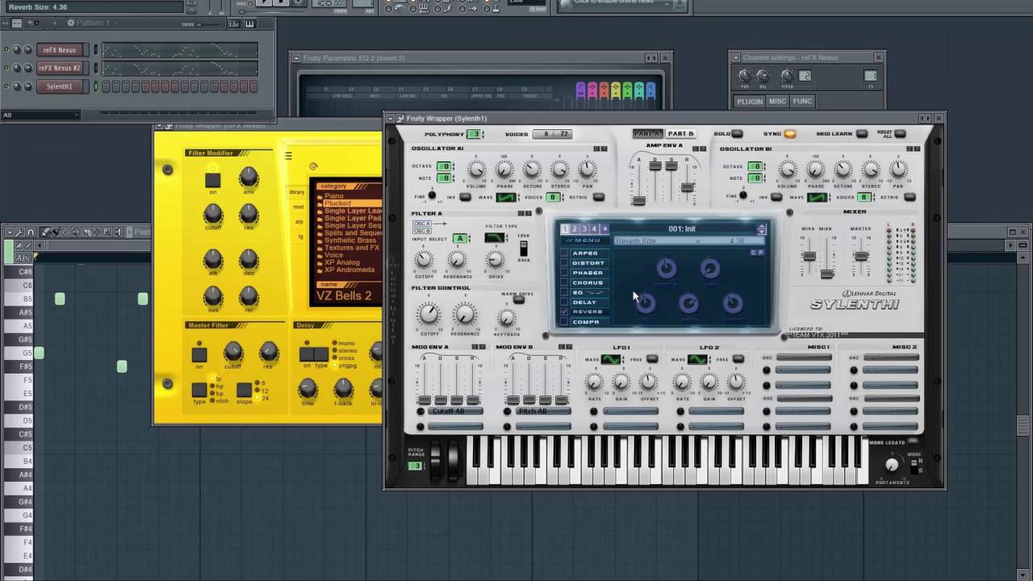Open Mod Env B Pitch AB destination
Image resolution: width=1033 pixels, height=581 pixels.
click(x=542, y=412)
